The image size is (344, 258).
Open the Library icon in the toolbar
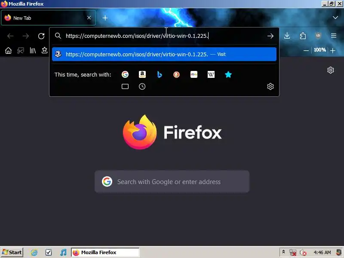click(33, 50)
